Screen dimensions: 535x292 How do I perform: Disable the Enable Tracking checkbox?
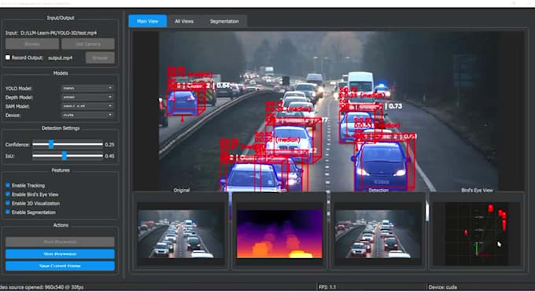pos(8,185)
